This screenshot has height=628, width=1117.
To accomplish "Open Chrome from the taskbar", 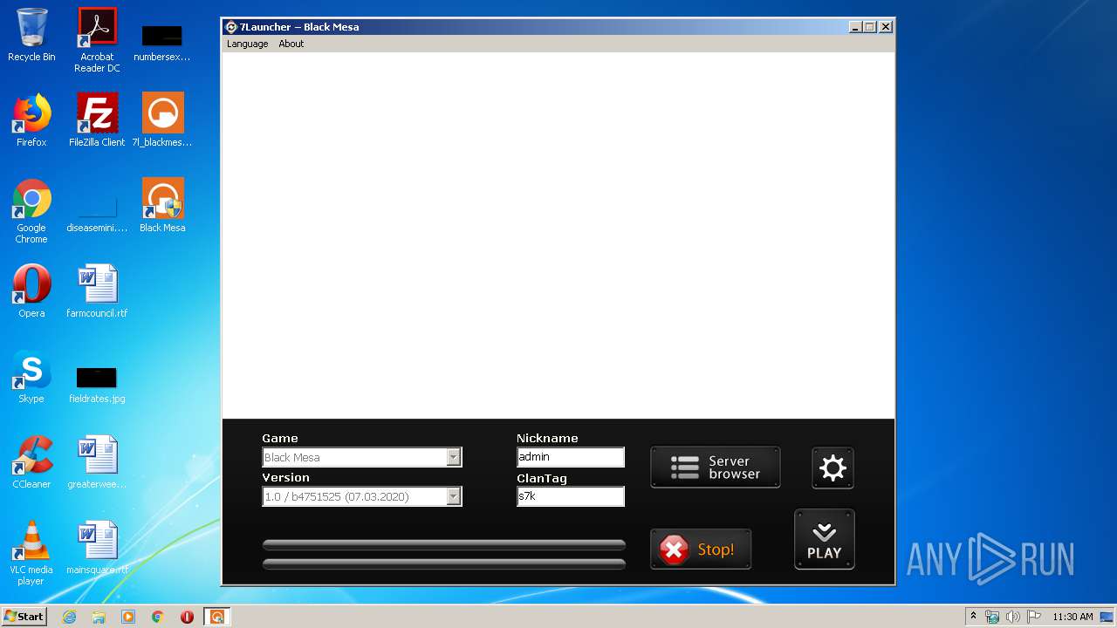I will 158,616.
